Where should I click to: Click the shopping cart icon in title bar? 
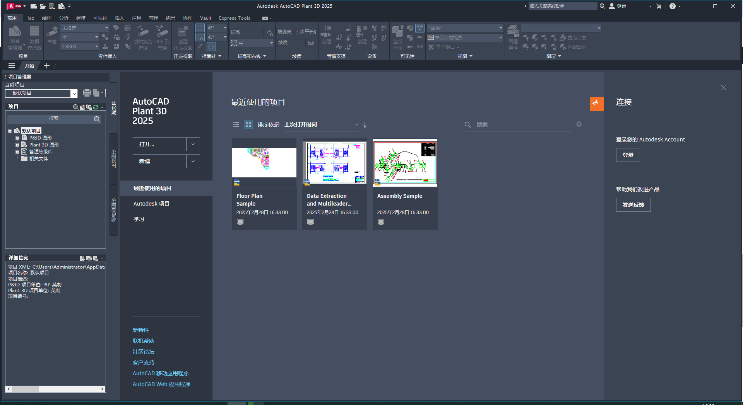pyautogui.click(x=659, y=6)
